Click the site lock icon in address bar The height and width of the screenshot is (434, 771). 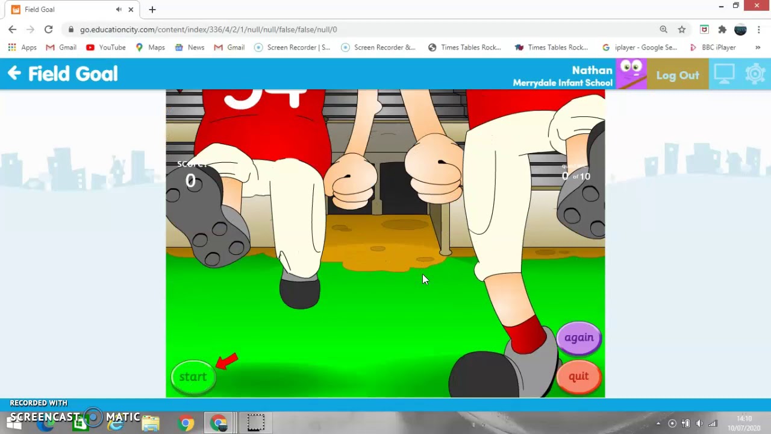71,29
